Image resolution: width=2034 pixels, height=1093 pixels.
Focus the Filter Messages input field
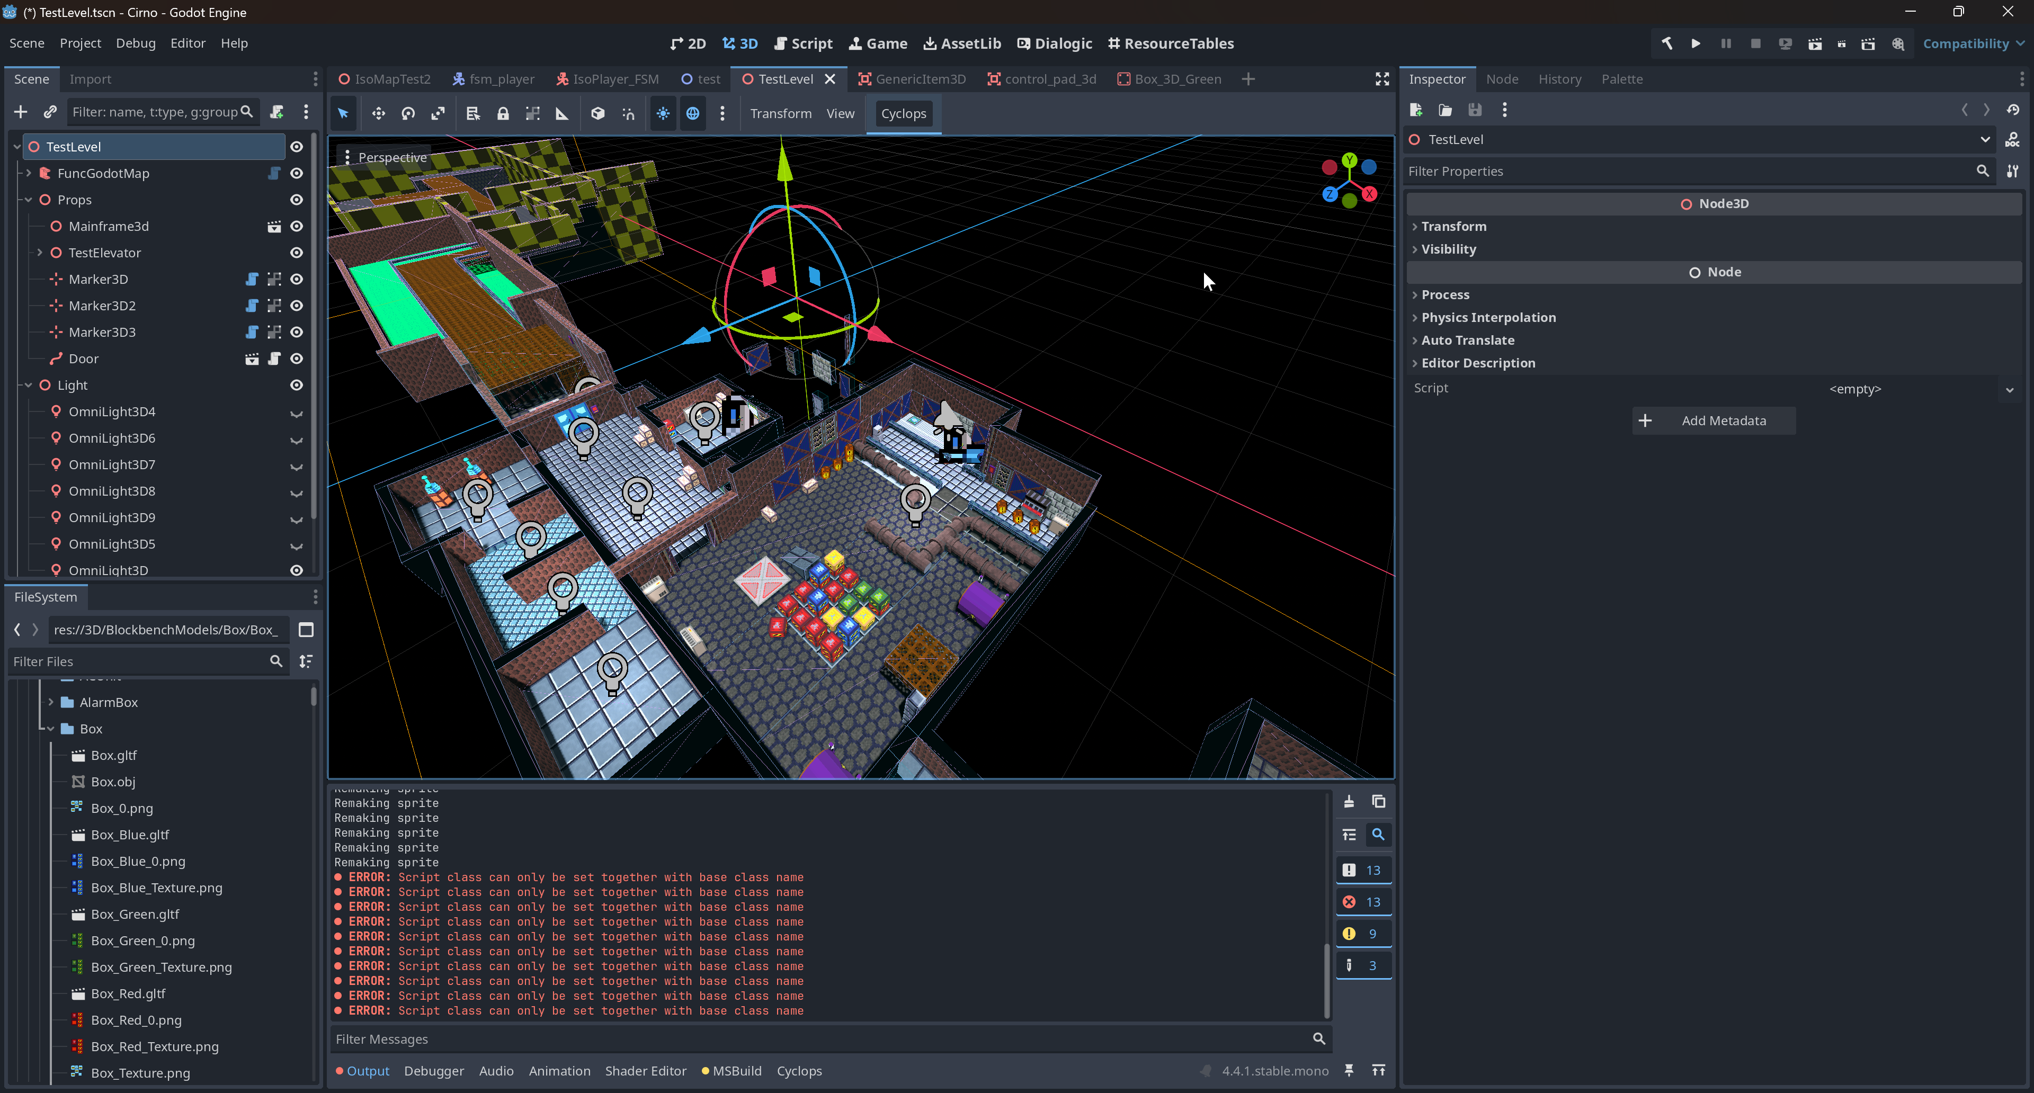click(830, 1040)
